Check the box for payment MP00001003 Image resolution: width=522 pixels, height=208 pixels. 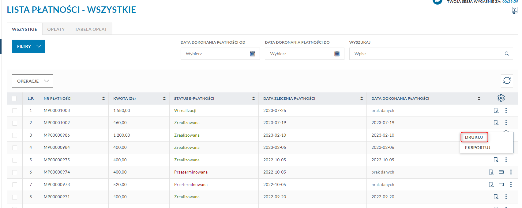tap(15, 111)
